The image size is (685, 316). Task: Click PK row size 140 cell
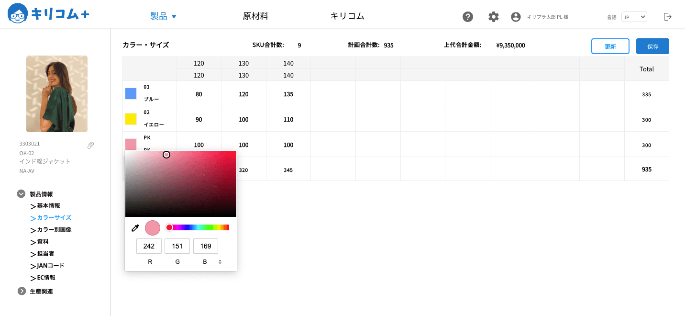(288, 145)
